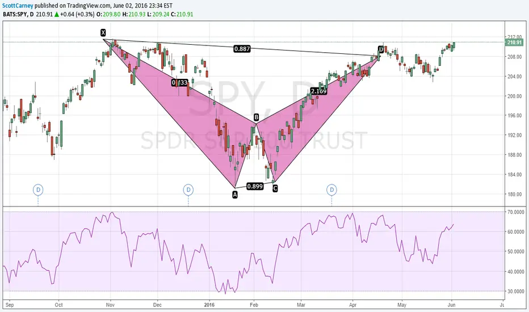Select the X point label of pattern
529x312 pixels.
pos(103,33)
